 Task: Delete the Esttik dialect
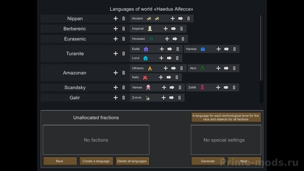point(178,49)
